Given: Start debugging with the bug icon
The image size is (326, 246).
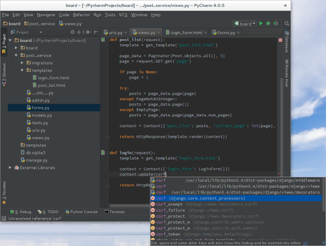Looking at the screenshot, I should [x=268, y=23].
